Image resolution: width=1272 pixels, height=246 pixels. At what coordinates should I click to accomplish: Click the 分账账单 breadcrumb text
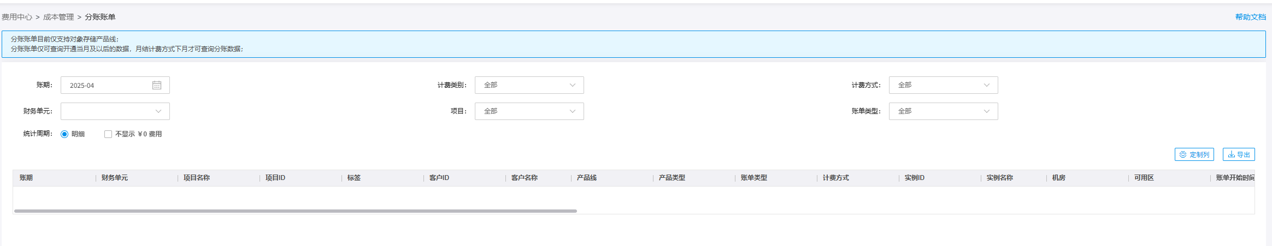pos(100,17)
